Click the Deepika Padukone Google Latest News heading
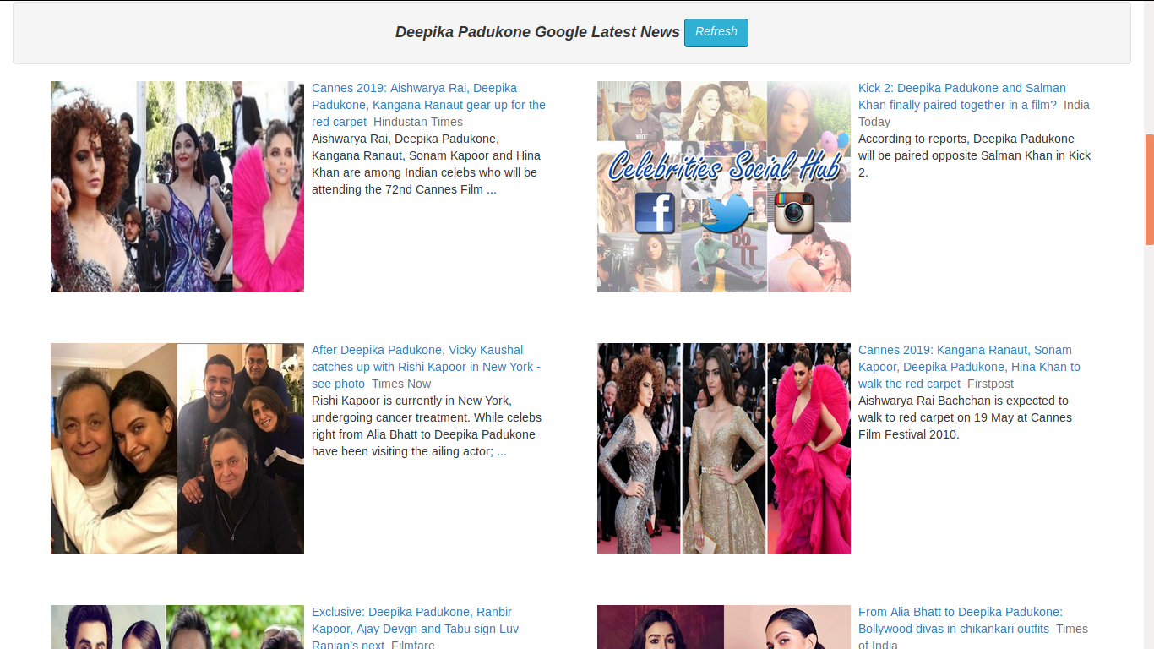The image size is (1154, 649). (537, 32)
